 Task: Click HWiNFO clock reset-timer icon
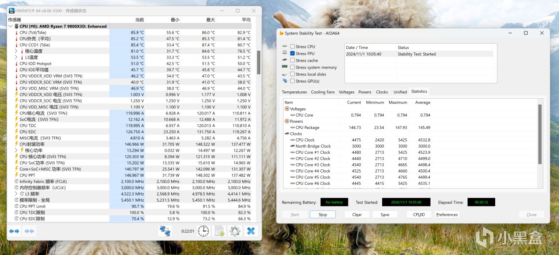203,231
